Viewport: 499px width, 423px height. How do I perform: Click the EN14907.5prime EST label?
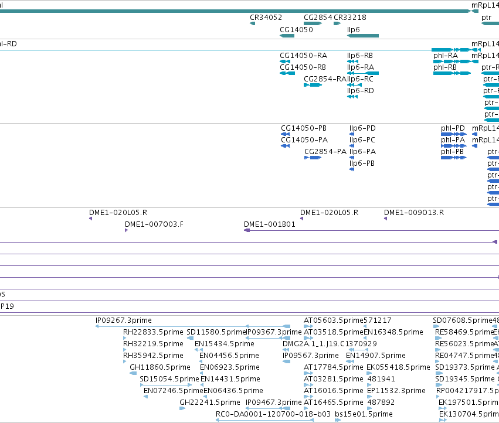pyautogui.click(x=375, y=356)
